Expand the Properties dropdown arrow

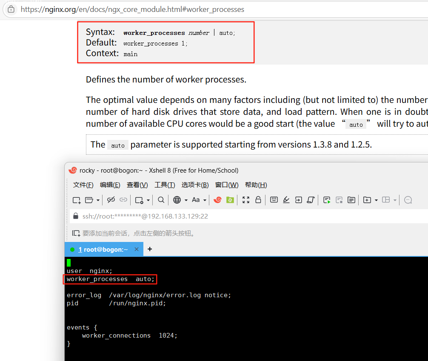coord(148,200)
